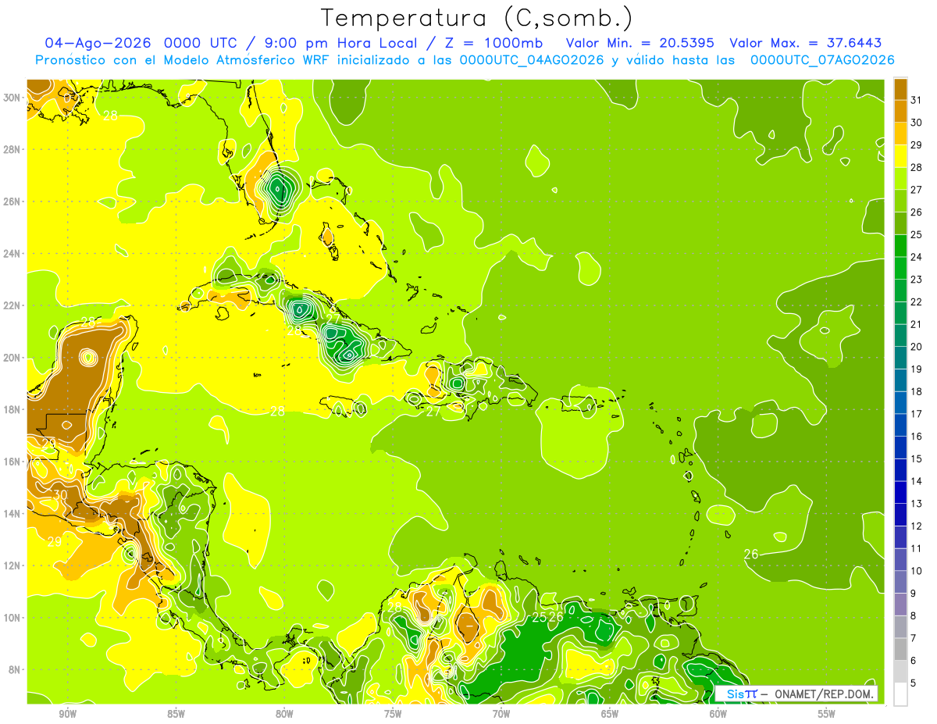Click the 75W longitude axis label
Image resolution: width=937 pixels, height=724 pixels.
tap(393, 714)
